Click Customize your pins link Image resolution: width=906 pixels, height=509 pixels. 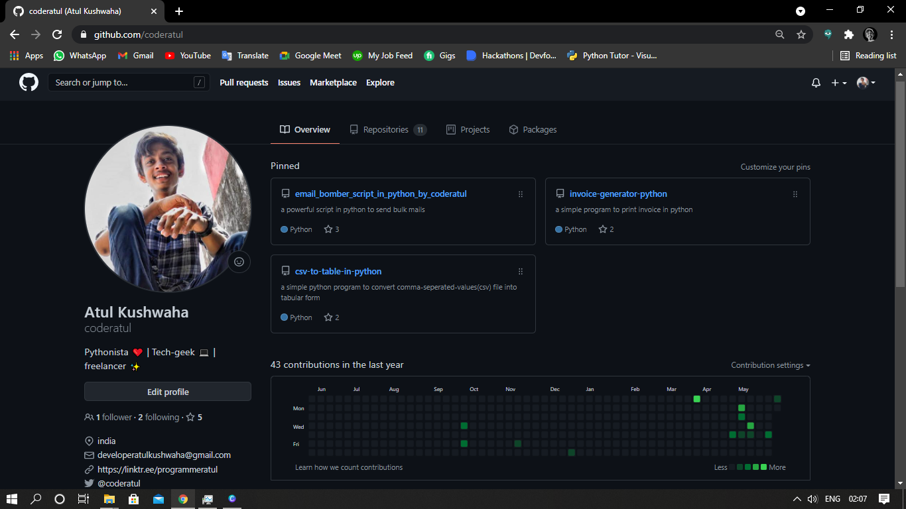(x=775, y=167)
